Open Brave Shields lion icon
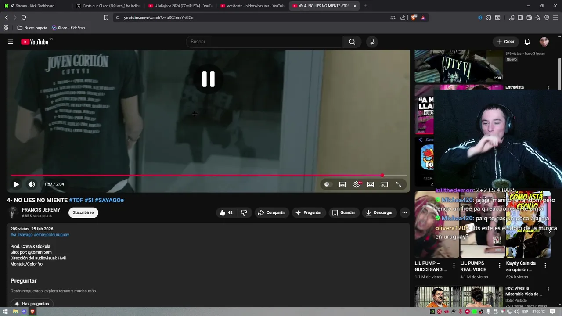The width and height of the screenshot is (562, 316). pyautogui.click(x=414, y=18)
